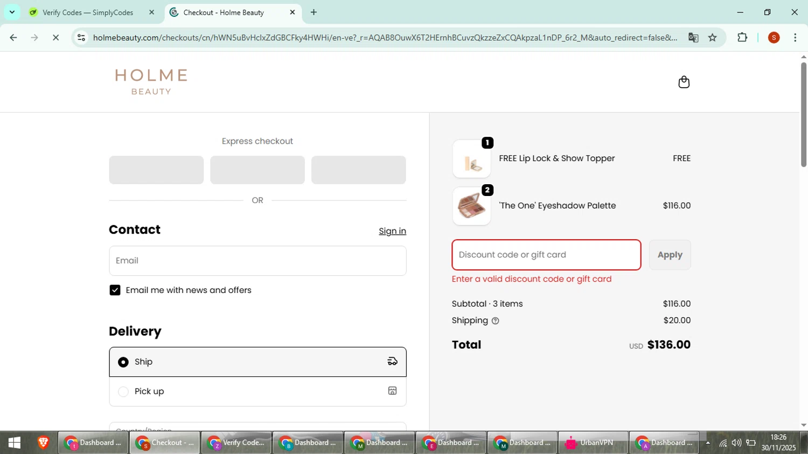This screenshot has height=454, width=808.
Task: Show hidden system tray icons
Action: 708,443
